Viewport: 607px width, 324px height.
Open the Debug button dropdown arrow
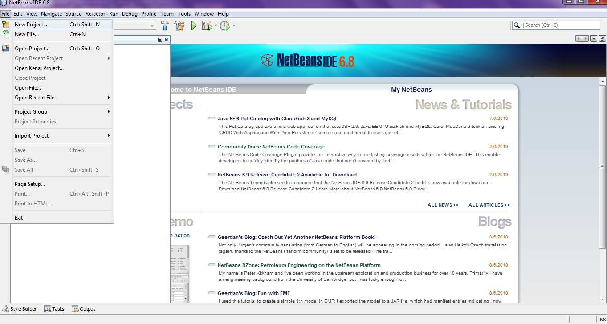point(216,26)
